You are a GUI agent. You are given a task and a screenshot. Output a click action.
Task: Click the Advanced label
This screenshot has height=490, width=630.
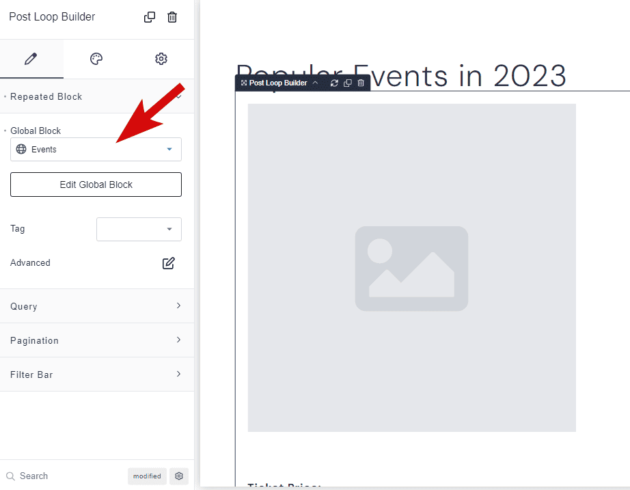coord(30,262)
